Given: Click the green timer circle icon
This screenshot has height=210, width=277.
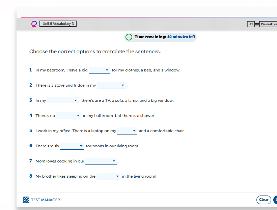Looking at the screenshot, I should [x=129, y=37].
